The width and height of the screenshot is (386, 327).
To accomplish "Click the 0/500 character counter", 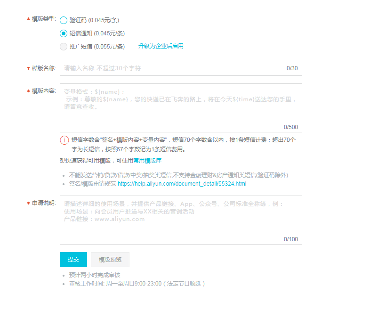I will coord(291,127).
